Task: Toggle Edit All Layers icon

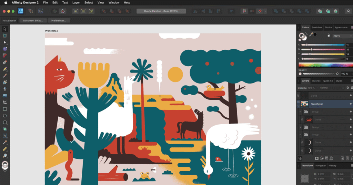Action: [x=300, y=158]
